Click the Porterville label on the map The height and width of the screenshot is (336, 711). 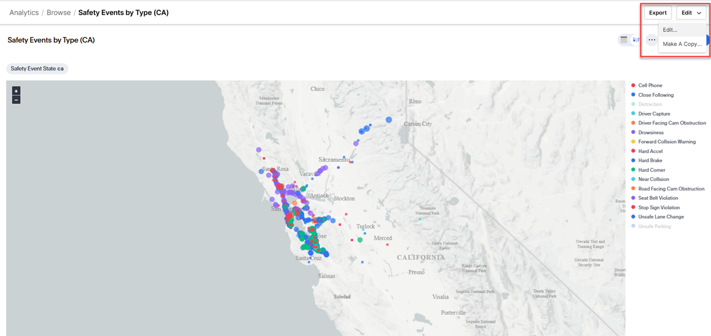[x=454, y=313]
